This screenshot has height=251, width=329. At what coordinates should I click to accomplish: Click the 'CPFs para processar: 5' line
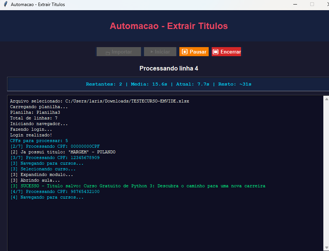point(39,141)
